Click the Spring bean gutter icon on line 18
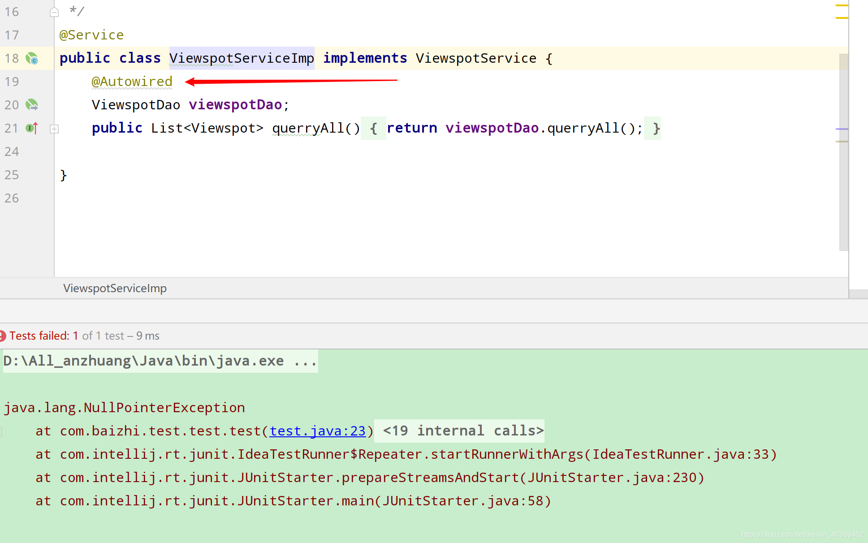Screen dimensions: 868x543 [x=32, y=58]
